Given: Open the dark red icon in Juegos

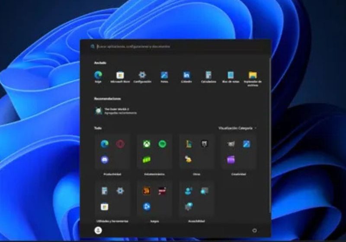Looking at the screenshot, I should pyautogui.click(x=163, y=191).
